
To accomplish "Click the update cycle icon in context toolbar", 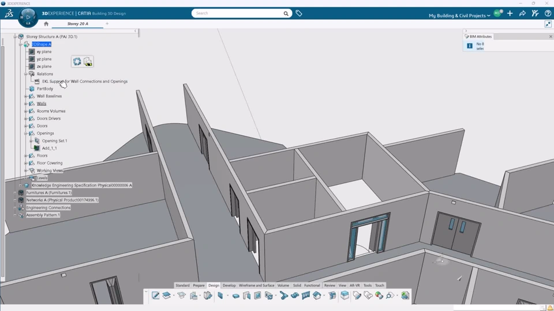I will (x=77, y=62).
